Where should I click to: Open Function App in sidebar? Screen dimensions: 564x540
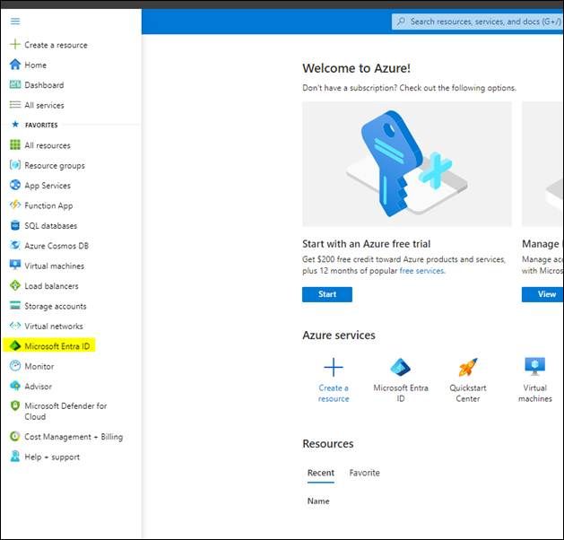(x=48, y=205)
